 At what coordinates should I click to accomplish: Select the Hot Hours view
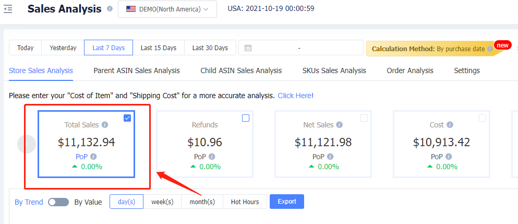click(x=245, y=202)
